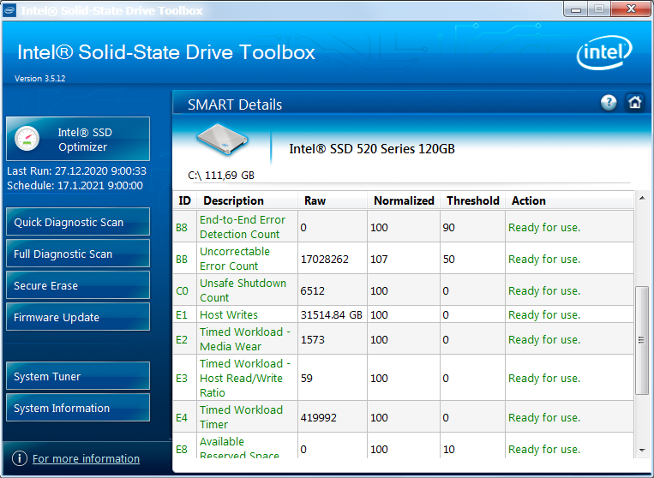Open Secure Erase
The image size is (654, 478).
[x=77, y=285]
